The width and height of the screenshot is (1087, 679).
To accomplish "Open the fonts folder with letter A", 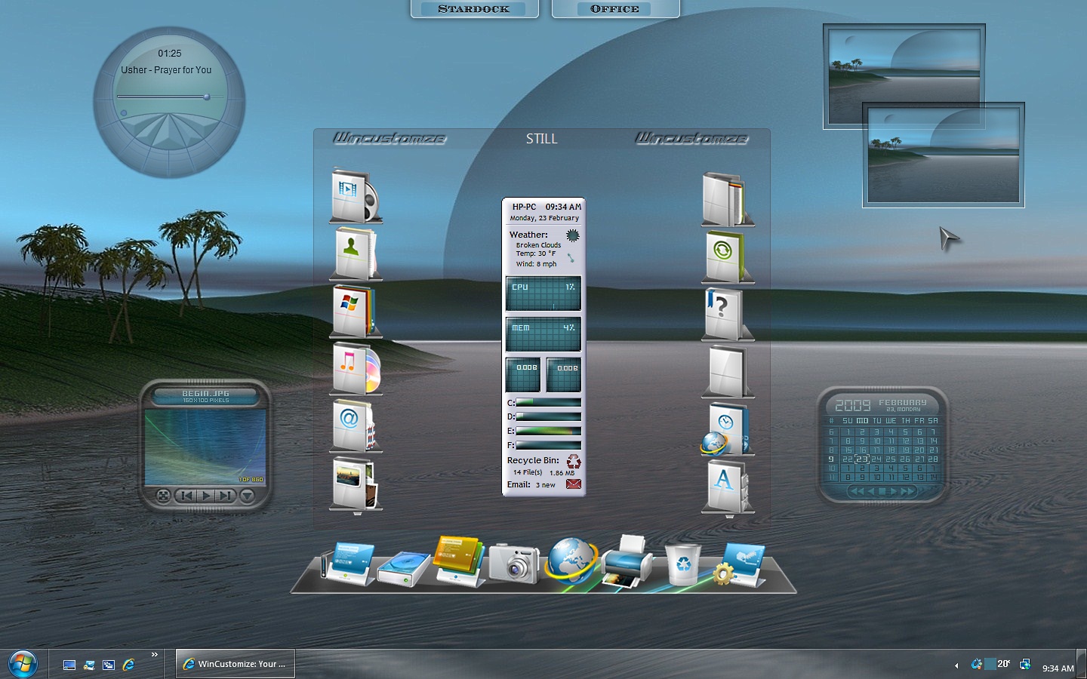I will (x=727, y=485).
